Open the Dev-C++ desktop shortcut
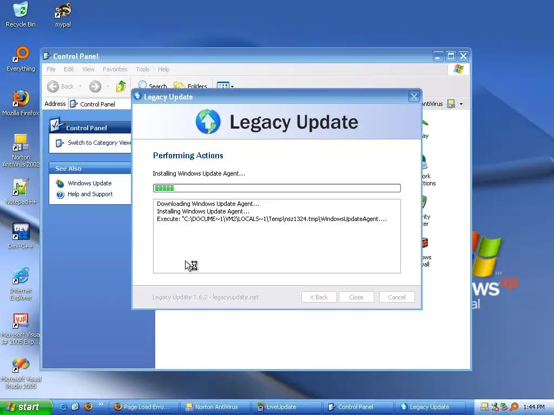Screen dimensions: 554x415 coord(21,236)
